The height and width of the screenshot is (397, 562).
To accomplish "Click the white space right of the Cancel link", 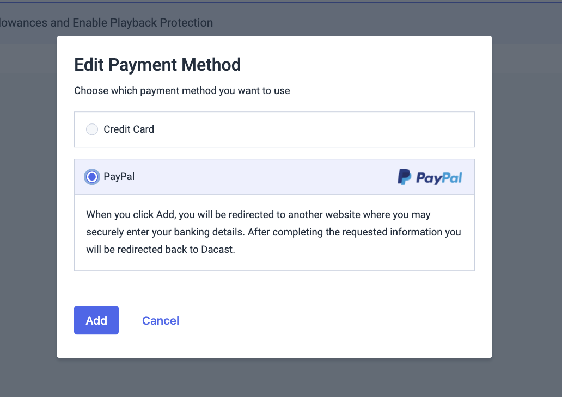I will pyautogui.click(x=322, y=320).
